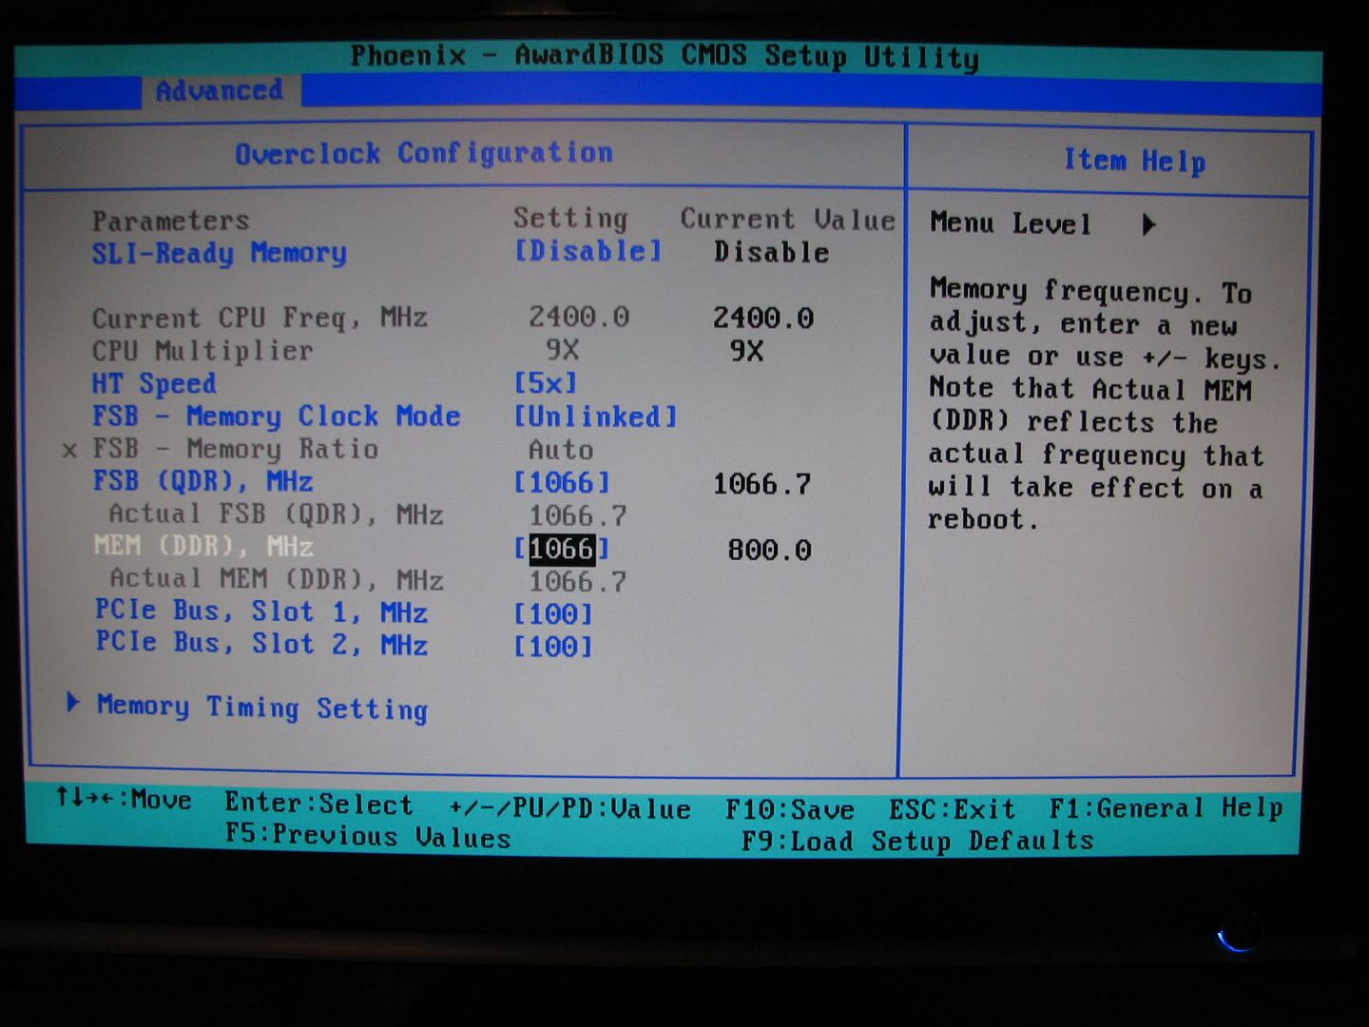Click the Current Value column header

(787, 219)
